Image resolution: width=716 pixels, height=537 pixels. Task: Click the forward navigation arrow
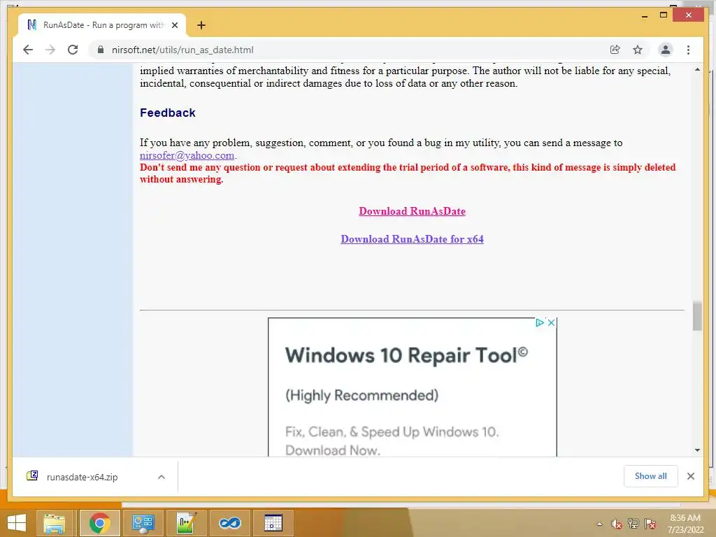tap(50, 50)
